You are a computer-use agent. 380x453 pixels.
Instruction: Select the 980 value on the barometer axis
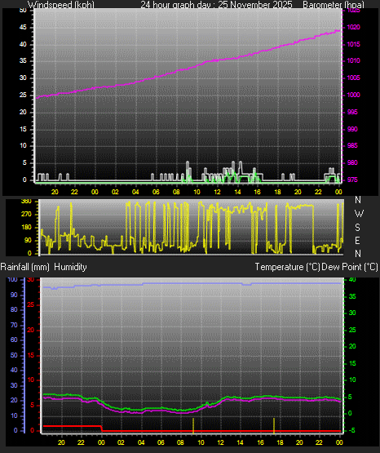(352, 162)
